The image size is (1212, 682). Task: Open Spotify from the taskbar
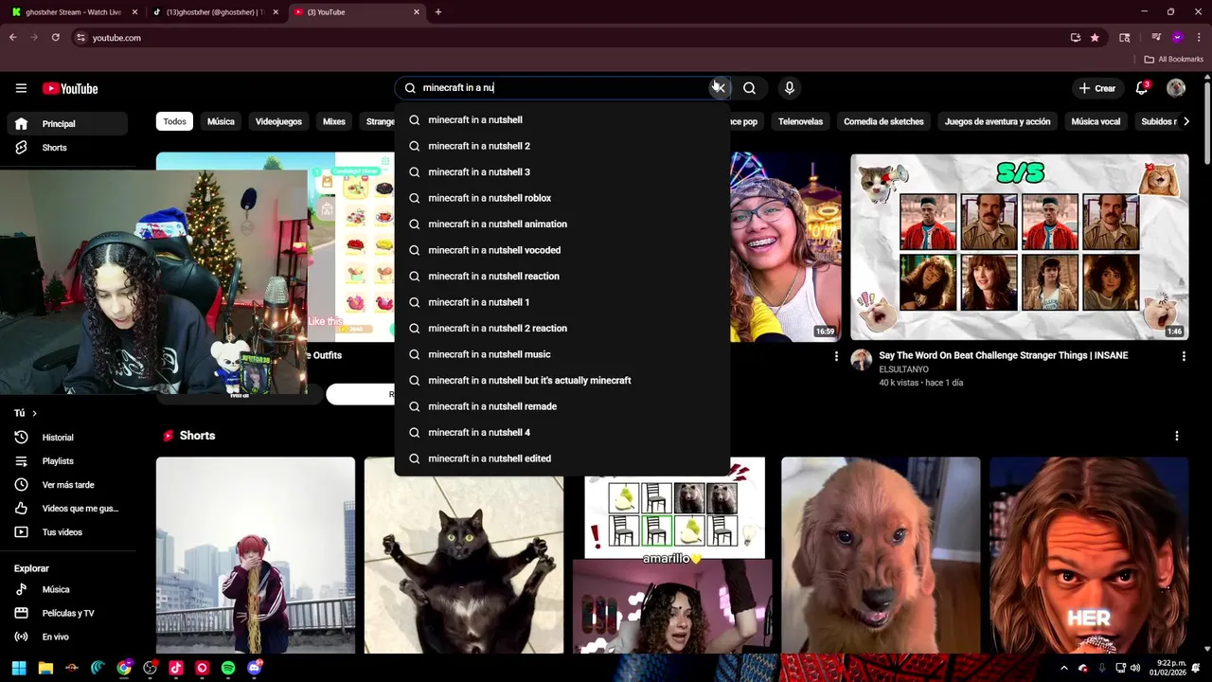click(228, 668)
